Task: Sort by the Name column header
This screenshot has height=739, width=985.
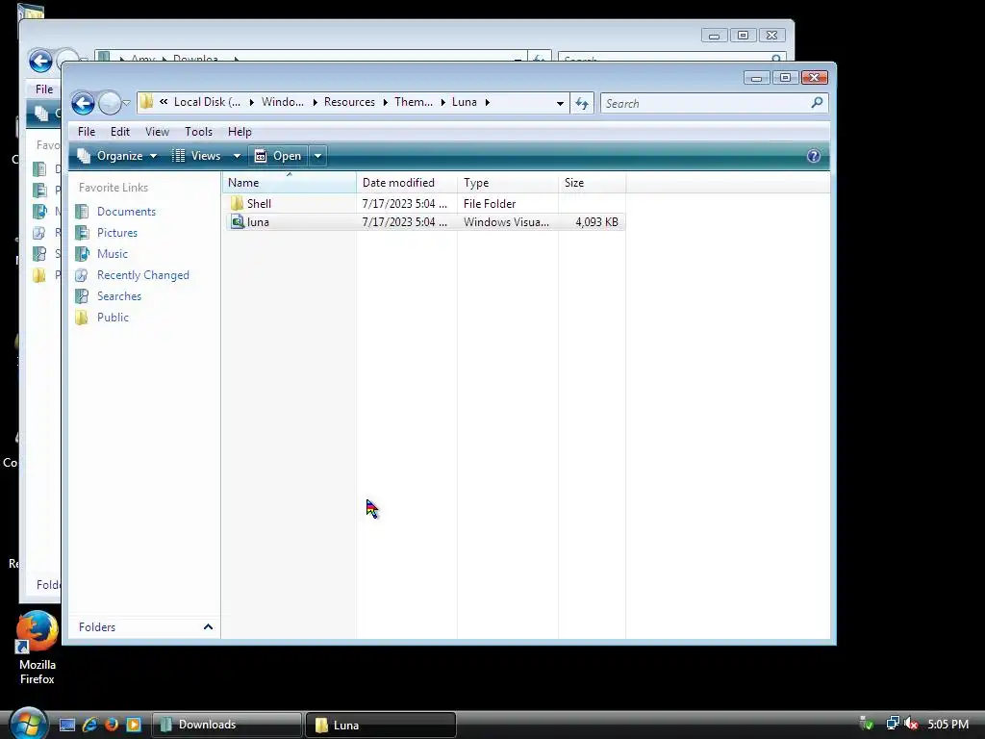Action: coord(289,183)
